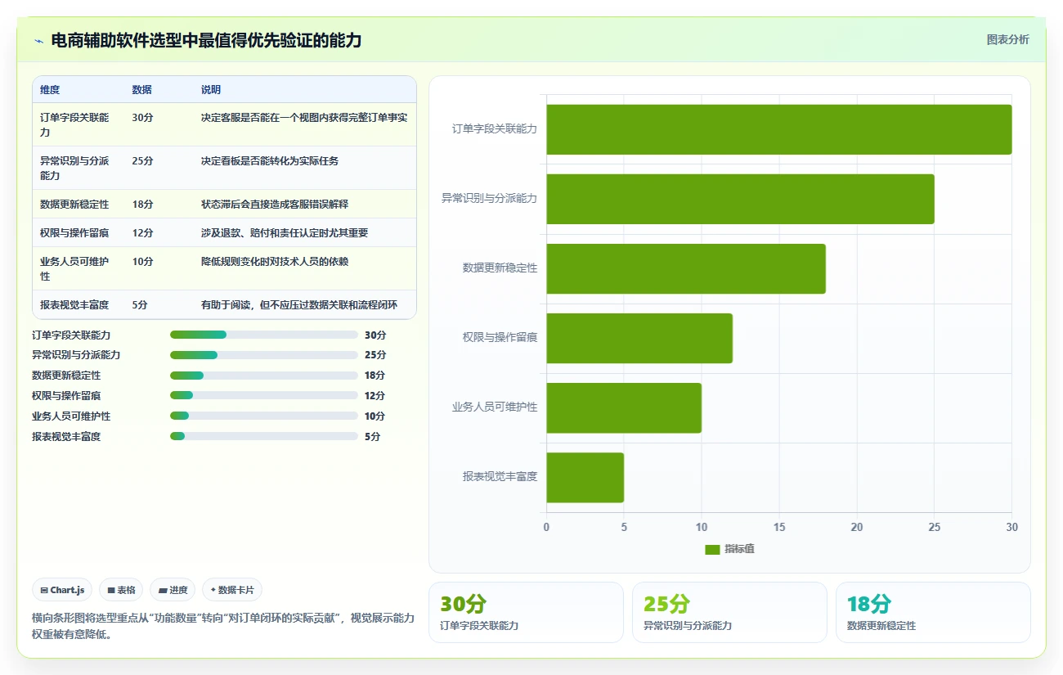Select the 表格 tag chip
The width and height of the screenshot is (1063, 675).
pyautogui.click(x=121, y=590)
